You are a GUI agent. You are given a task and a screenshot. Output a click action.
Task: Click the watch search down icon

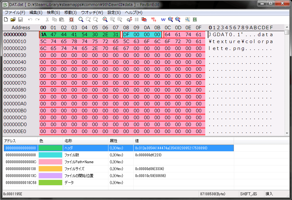pyautogui.click(x=178, y=19)
